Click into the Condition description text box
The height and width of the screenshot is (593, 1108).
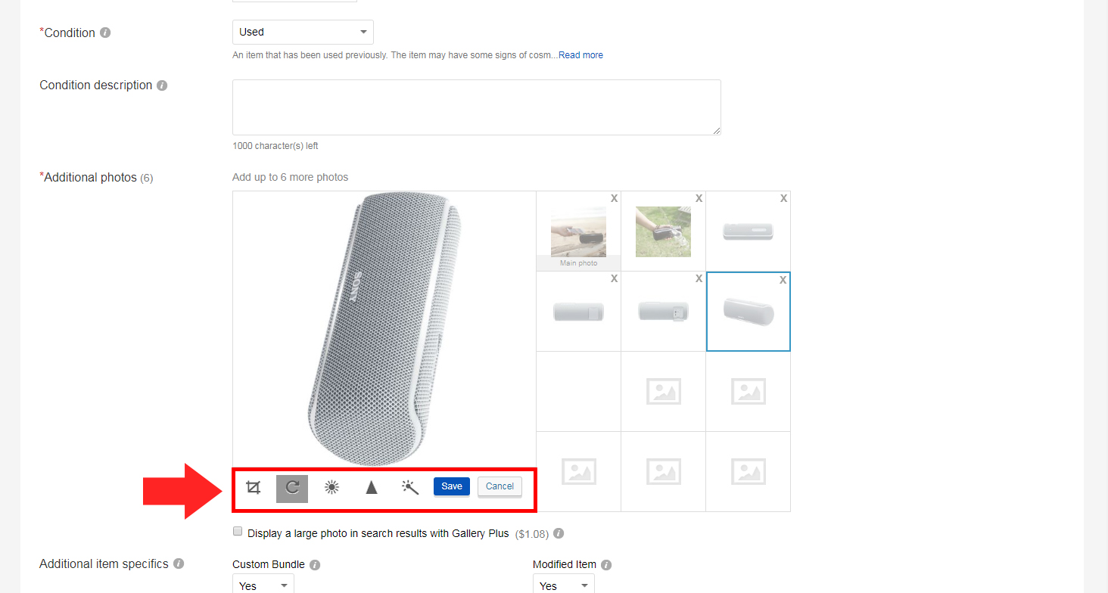point(477,107)
